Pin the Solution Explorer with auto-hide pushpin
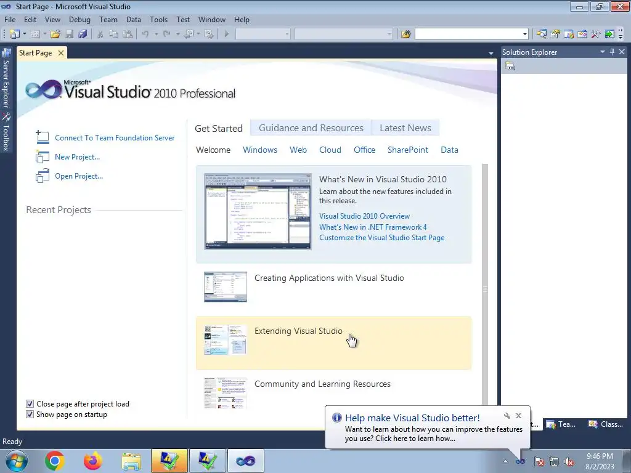The height and width of the screenshot is (473, 631). [x=612, y=52]
